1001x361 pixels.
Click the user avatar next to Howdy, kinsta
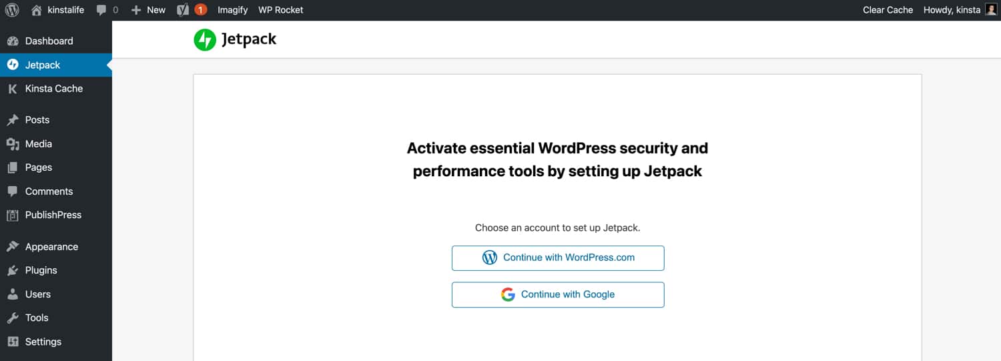991,9
